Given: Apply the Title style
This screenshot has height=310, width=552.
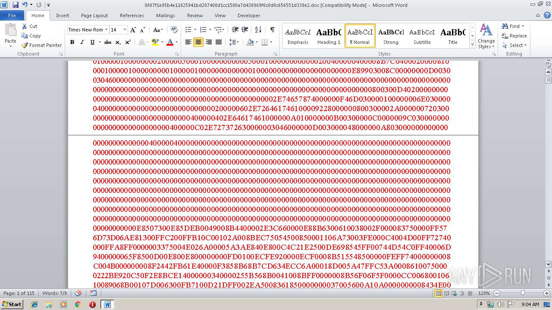Looking at the screenshot, I should [453, 36].
